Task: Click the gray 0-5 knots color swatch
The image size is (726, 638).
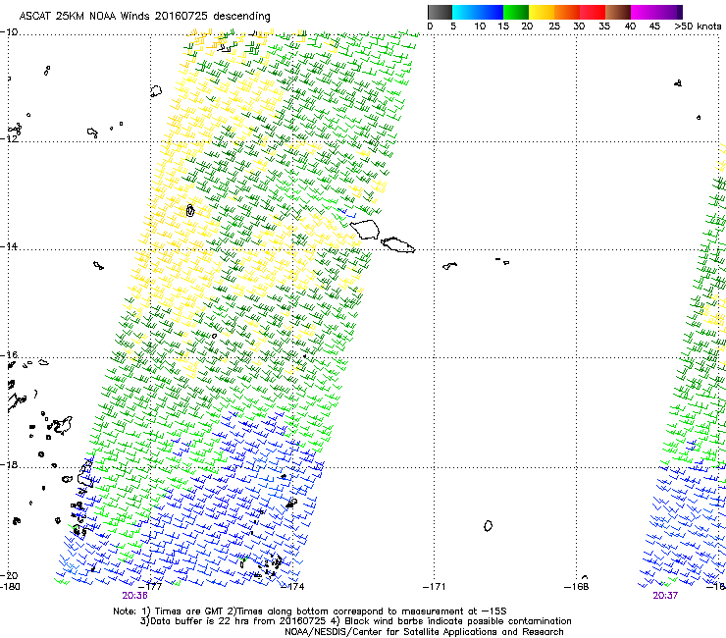Action: 440,12
